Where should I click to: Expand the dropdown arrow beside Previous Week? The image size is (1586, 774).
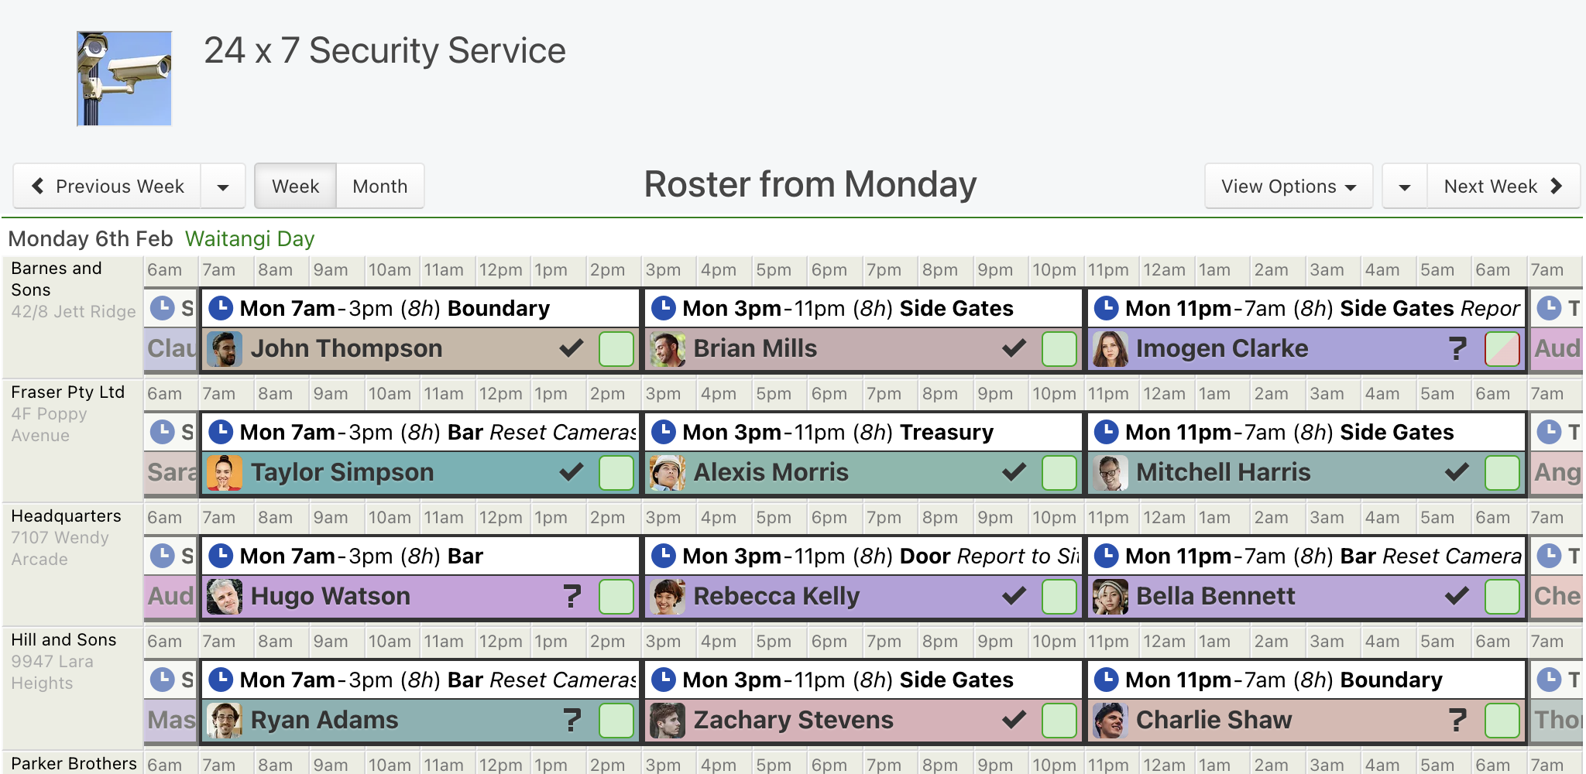tap(223, 186)
